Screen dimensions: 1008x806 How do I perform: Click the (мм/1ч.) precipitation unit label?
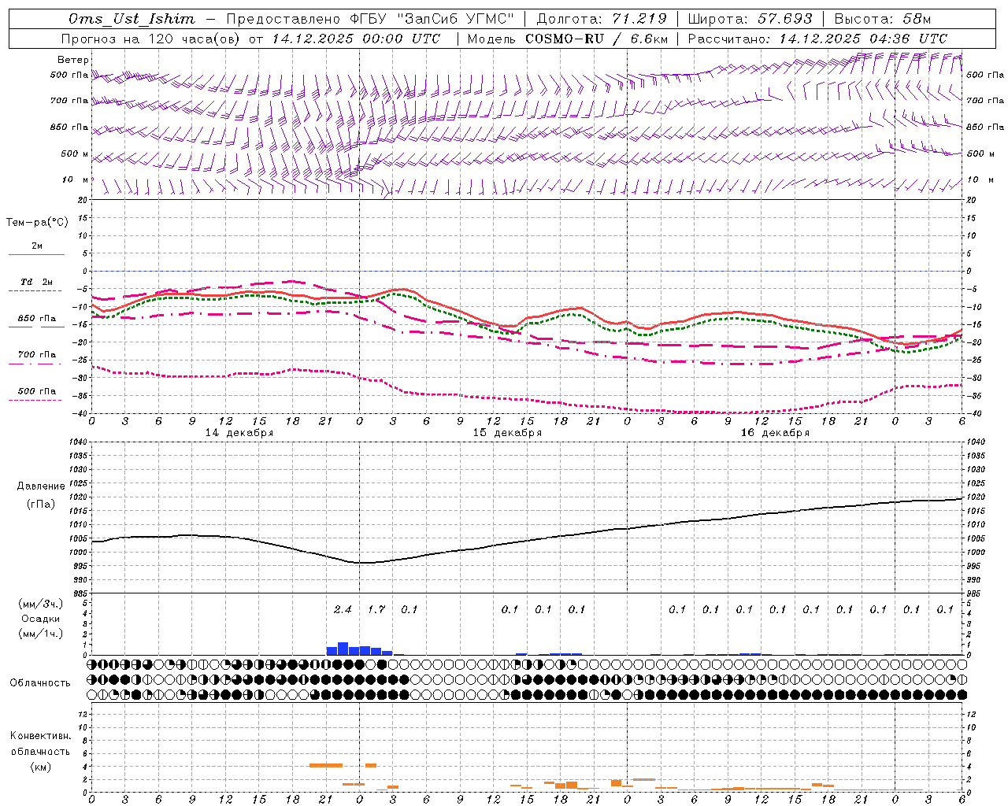[40, 634]
